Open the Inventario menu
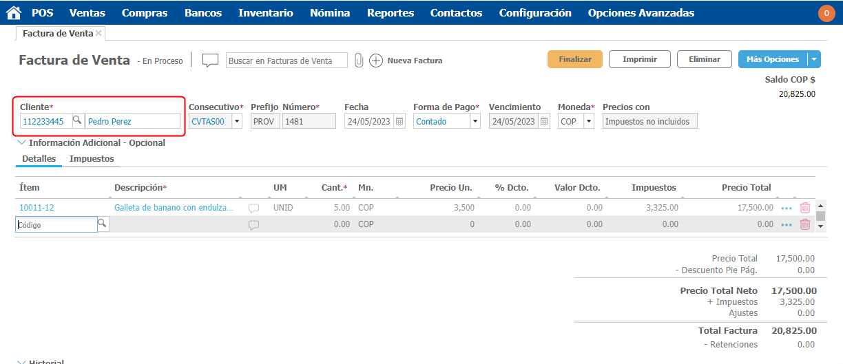 point(265,13)
